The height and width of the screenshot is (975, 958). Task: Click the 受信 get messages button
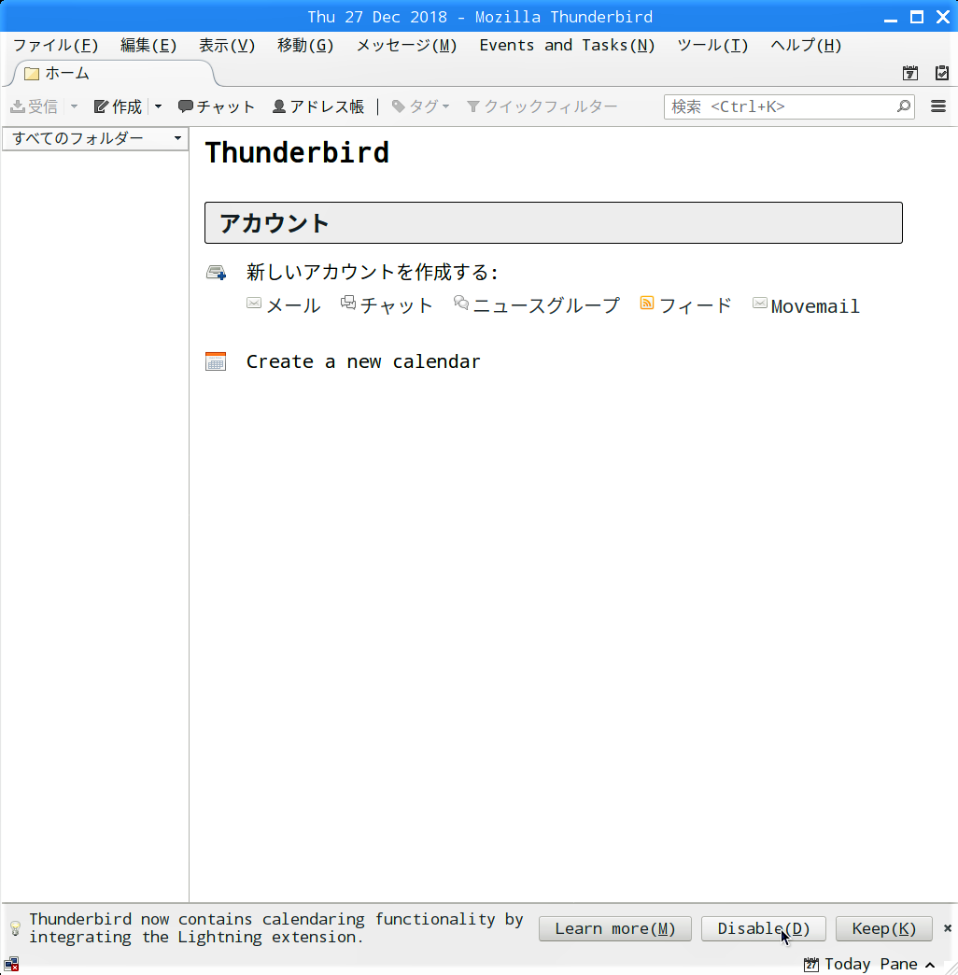click(x=35, y=107)
